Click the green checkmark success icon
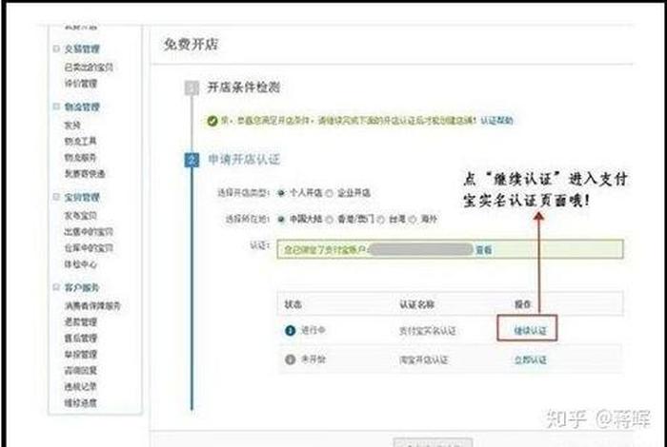This screenshot has width=667, height=447. [x=212, y=121]
